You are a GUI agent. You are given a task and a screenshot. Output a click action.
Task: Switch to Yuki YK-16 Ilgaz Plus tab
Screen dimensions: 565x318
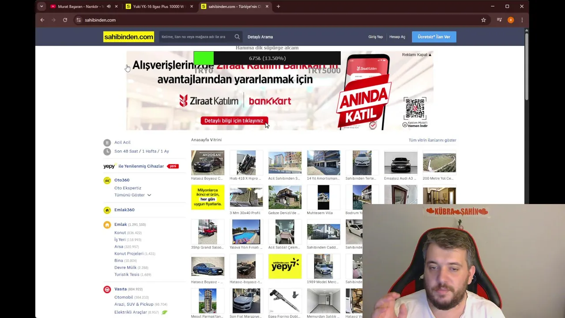coord(159,7)
